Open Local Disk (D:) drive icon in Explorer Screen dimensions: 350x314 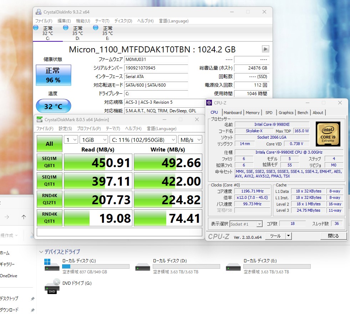pyautogui.click(x=143, y=267)
